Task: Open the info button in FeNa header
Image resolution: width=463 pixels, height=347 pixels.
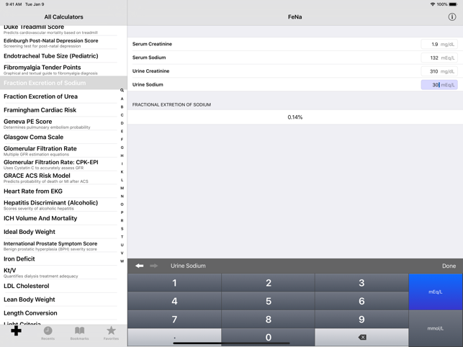Action: point(451,17)
